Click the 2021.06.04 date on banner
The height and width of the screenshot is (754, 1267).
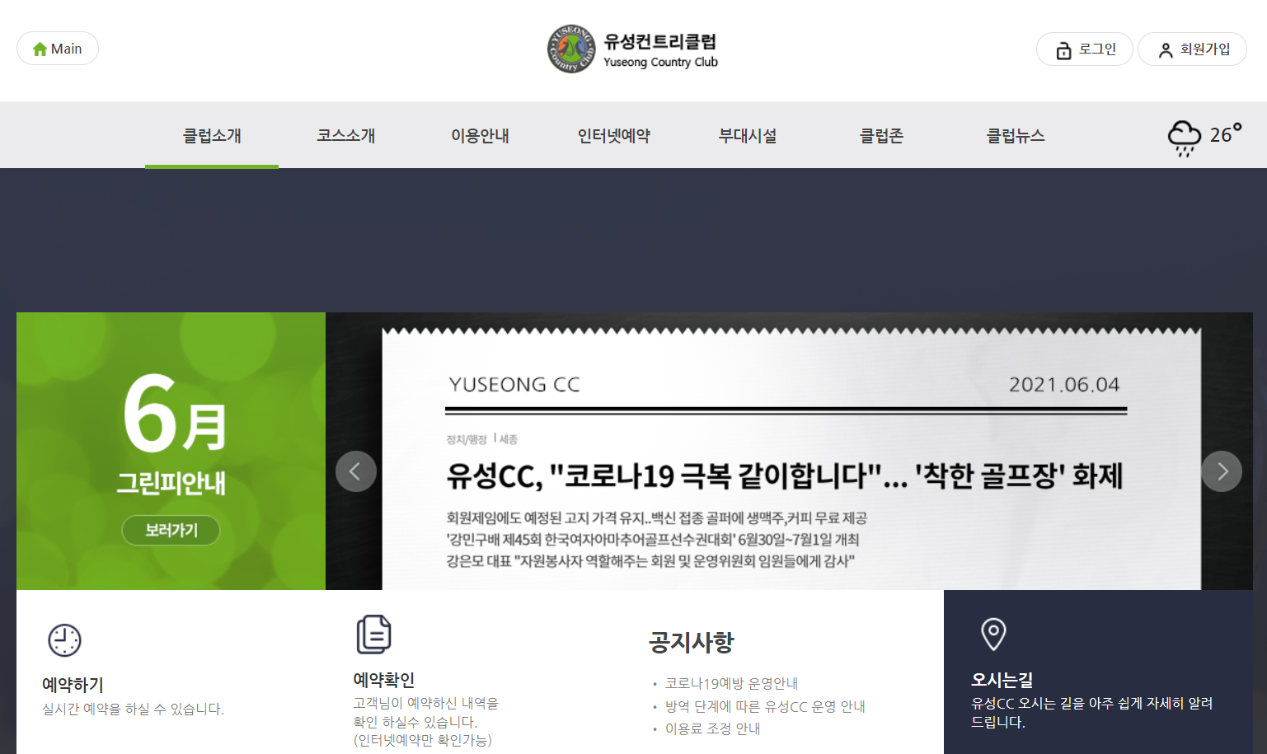click(x=1064, y=385)
